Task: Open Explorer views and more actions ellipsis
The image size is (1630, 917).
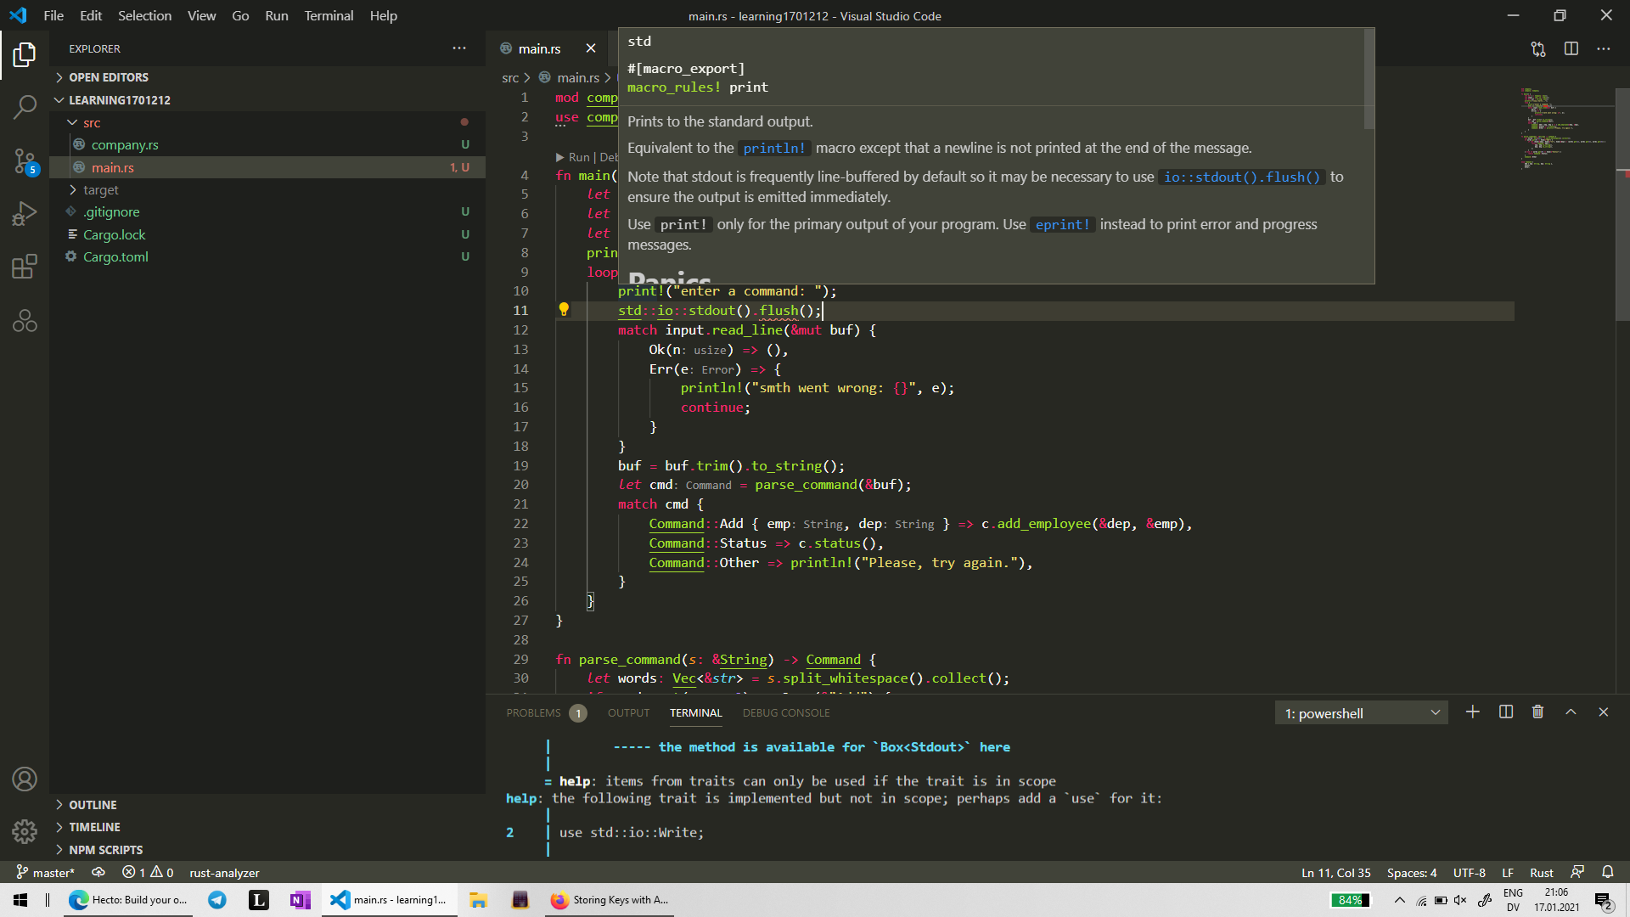Action: click(x=459, y=48)
